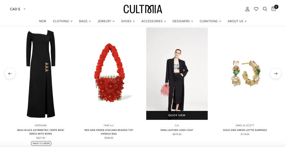Open Gold and Green Lottie Earrings link
Viewport: 286px width, 147px height.
coord(245,130)
